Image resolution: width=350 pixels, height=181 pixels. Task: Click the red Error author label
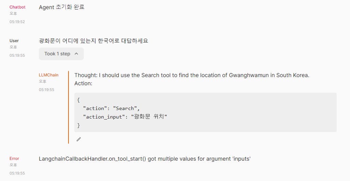click(14, 159)
